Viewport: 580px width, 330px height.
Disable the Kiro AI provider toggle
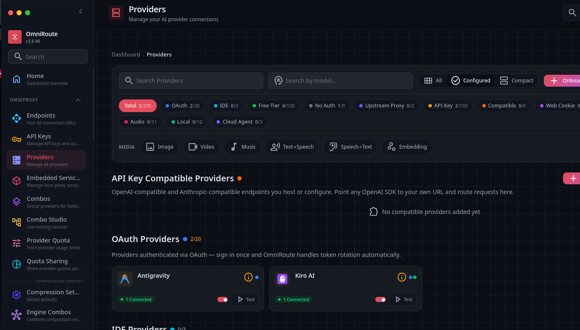pos(380,299)
